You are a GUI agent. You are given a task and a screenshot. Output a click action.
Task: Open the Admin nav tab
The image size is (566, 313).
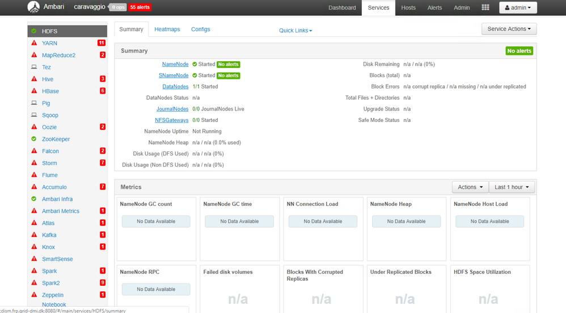tap(462, 7)
